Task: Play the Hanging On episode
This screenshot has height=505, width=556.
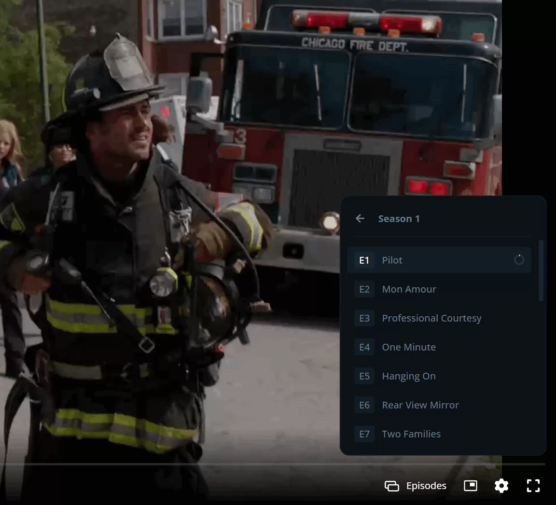Action: pos(409,376)
